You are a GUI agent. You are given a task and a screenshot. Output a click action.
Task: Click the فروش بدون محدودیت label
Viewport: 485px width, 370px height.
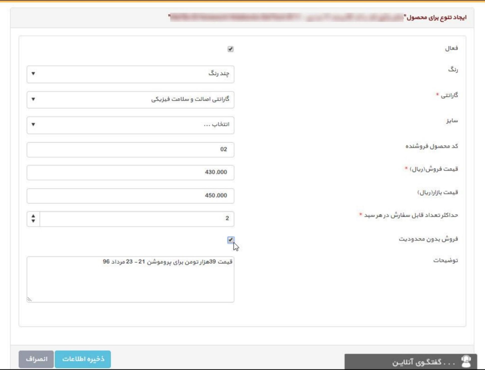click(x=428, y=239)
